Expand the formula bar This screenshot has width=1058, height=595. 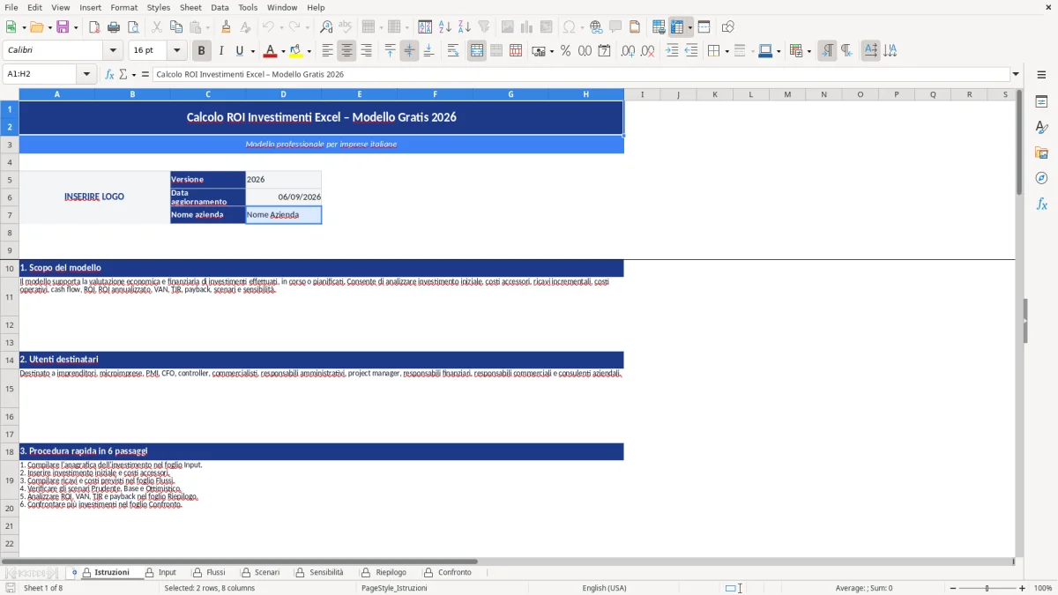tap(1016, 74)
